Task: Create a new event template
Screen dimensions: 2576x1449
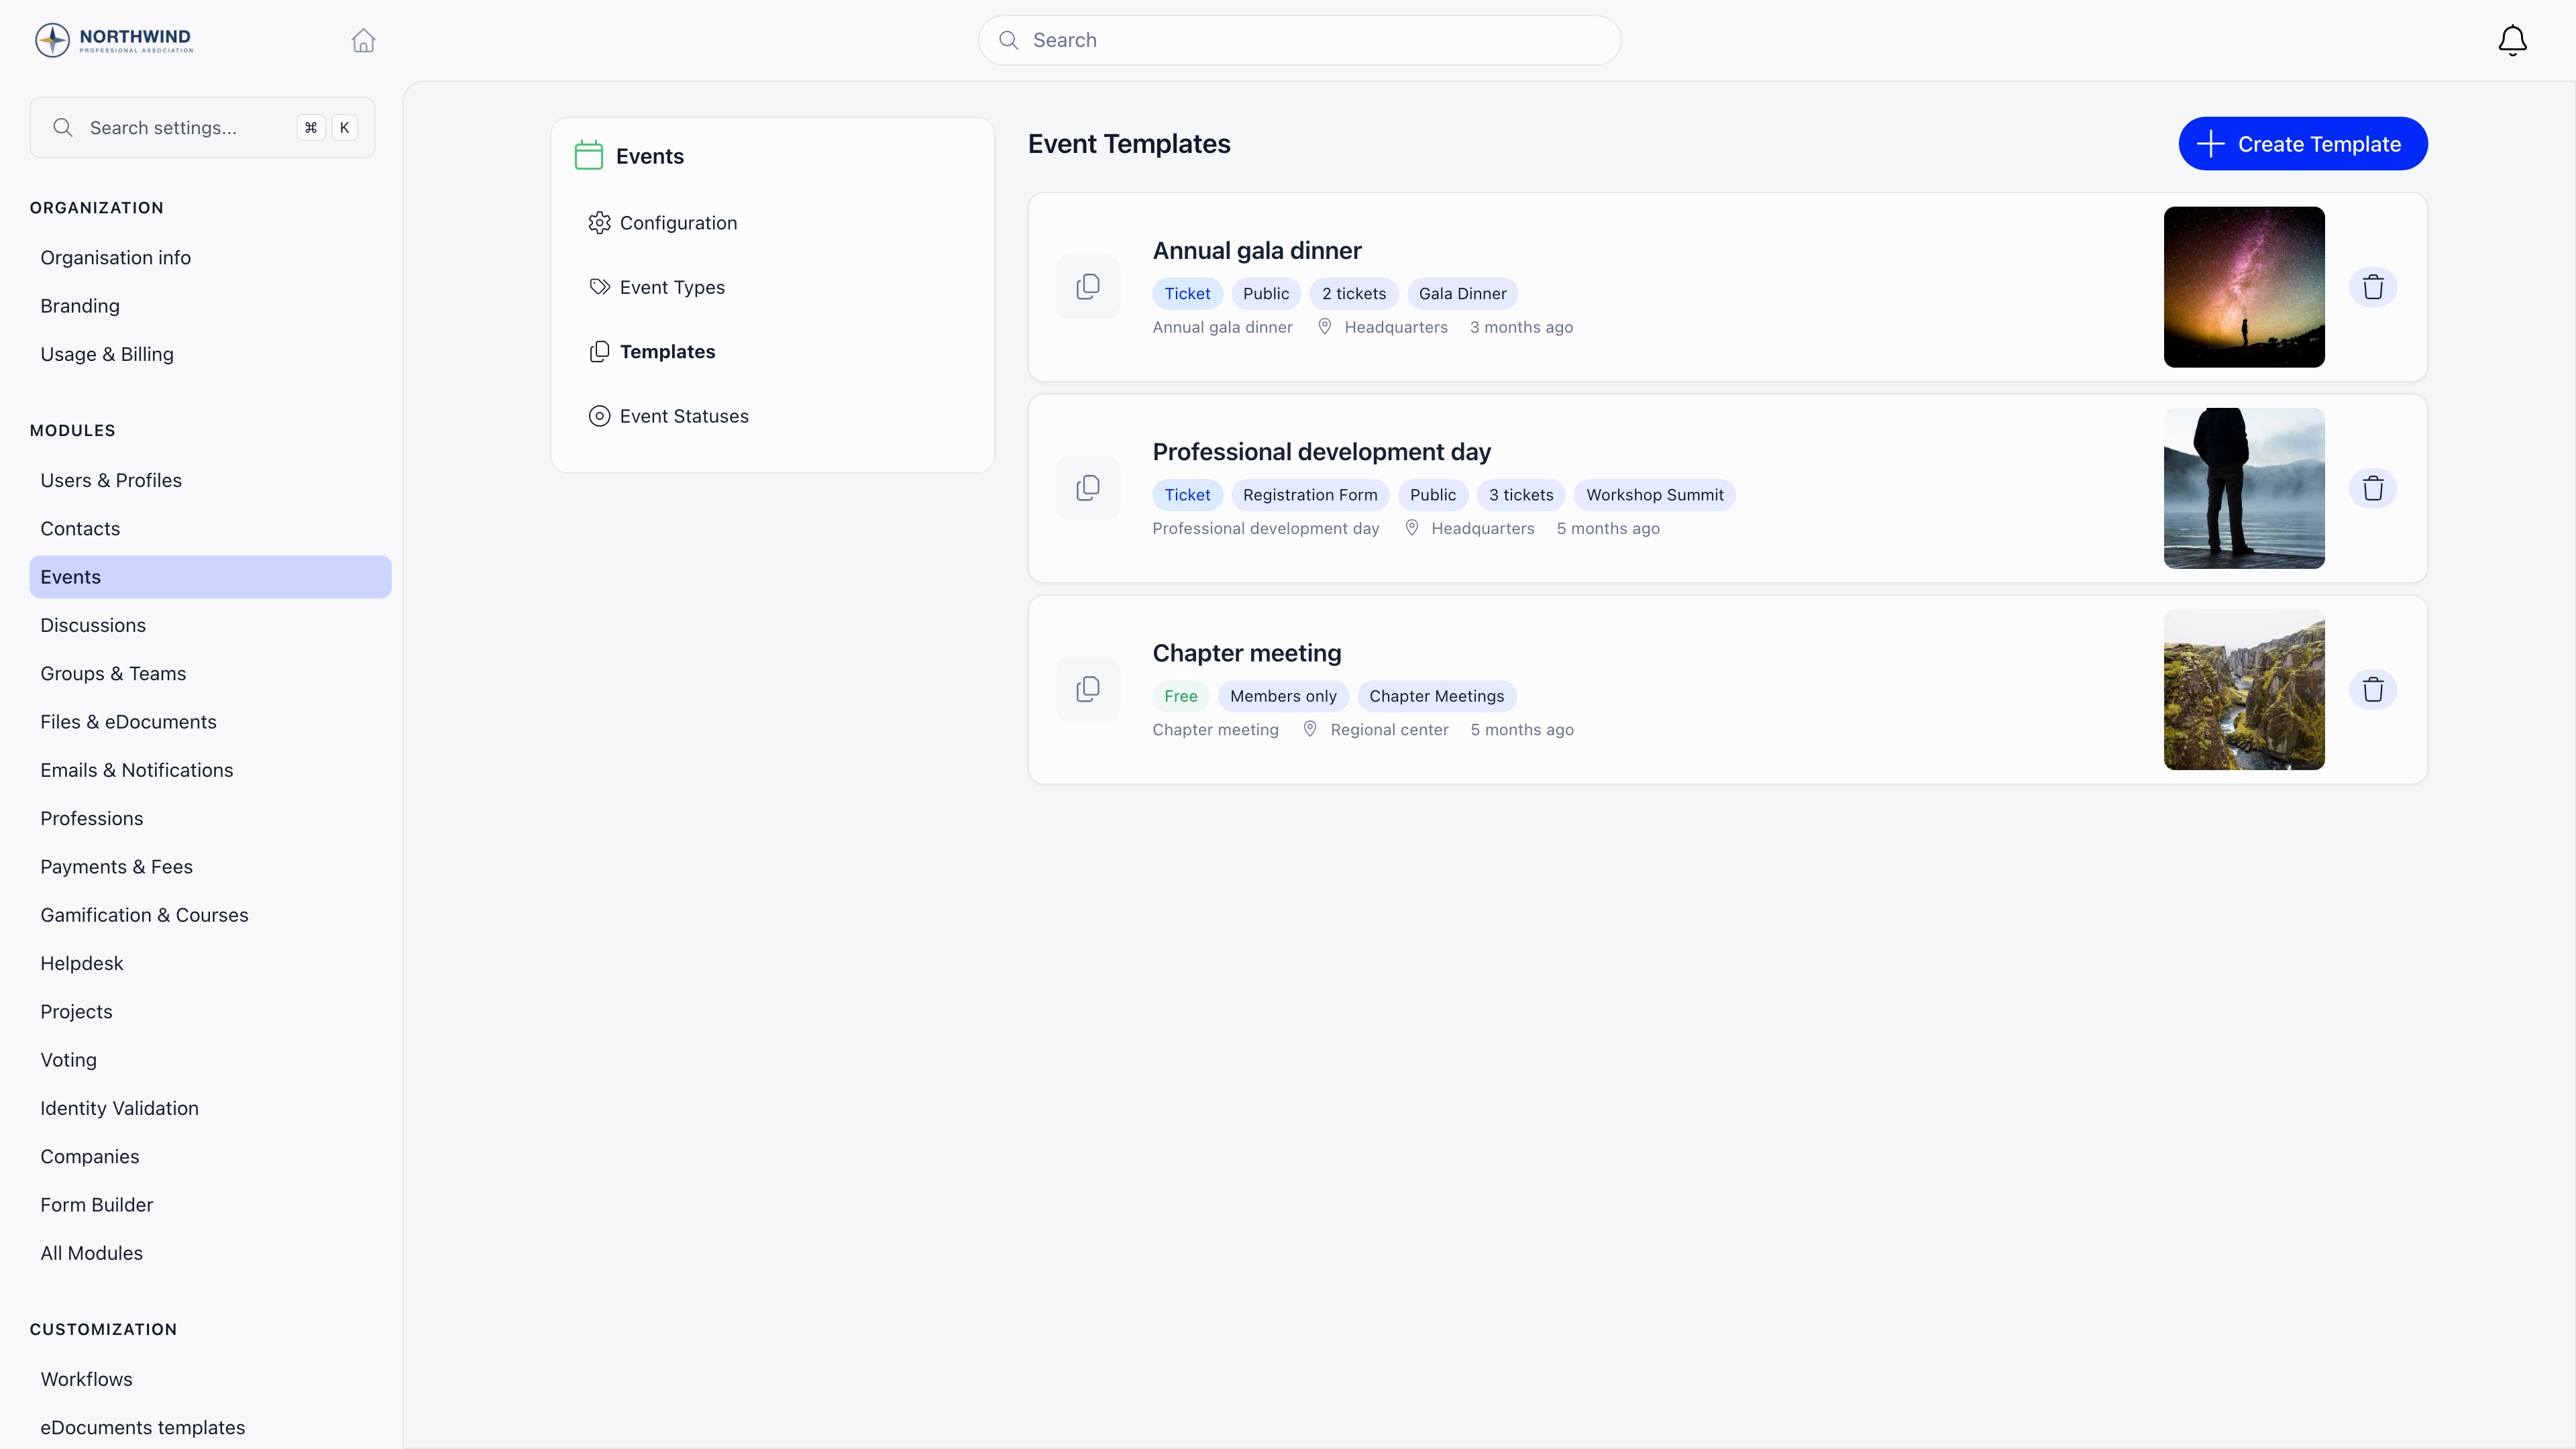Action: 2302,144
